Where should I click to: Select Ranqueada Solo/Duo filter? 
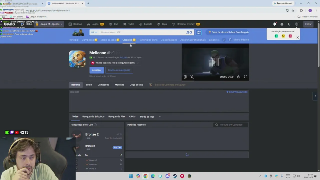point(93,116)
